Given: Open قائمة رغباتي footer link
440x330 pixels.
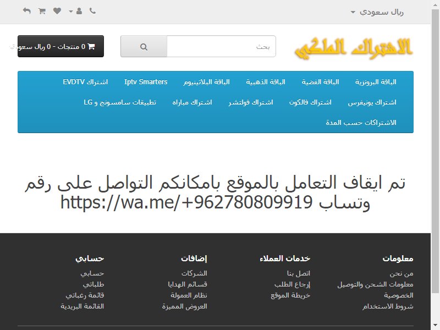Looking at the screenshot, I should tap(85, 295).
